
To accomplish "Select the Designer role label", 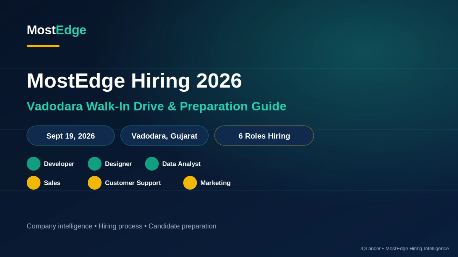I will coord(118,164).
